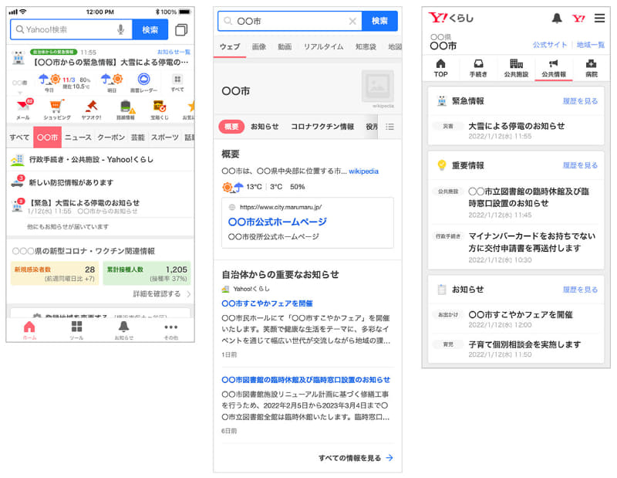
Task: Tap the notification bell on Y!くらし screen
Action: (x=557, y=19)
